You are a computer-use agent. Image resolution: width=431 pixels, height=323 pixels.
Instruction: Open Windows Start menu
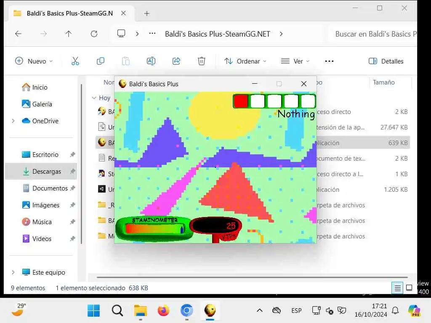tap(94, 311)
